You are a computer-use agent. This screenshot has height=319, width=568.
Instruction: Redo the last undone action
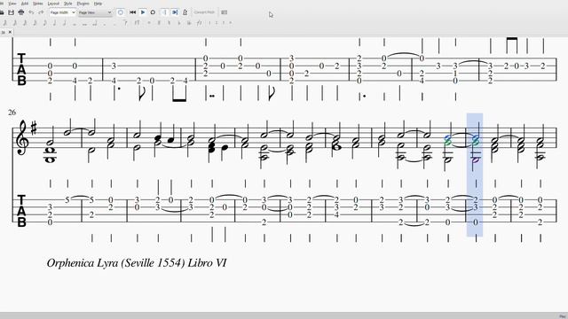41,12
